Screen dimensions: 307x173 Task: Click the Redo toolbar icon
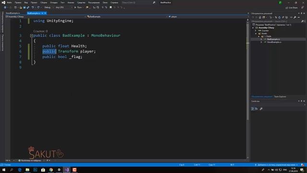pyautogui.click(x=38, y=8)
